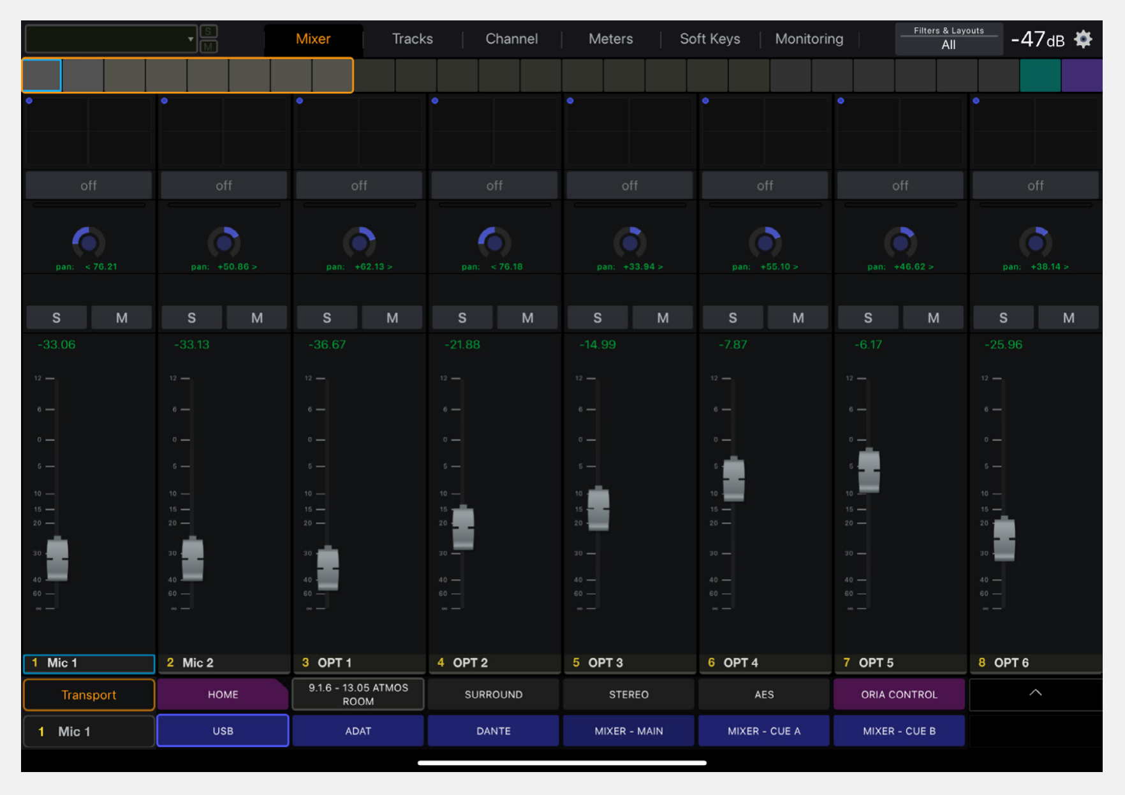Switch to the Tracks tab

(412, 39)
